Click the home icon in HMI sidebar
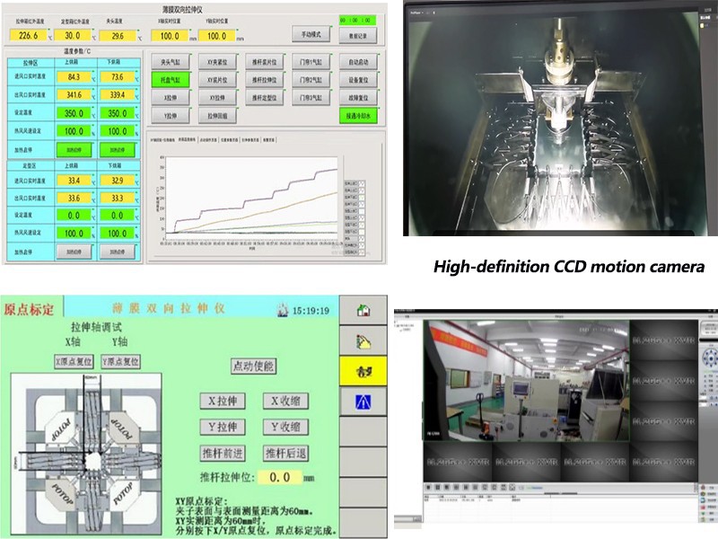718x539 pixels. coord(364,311)
